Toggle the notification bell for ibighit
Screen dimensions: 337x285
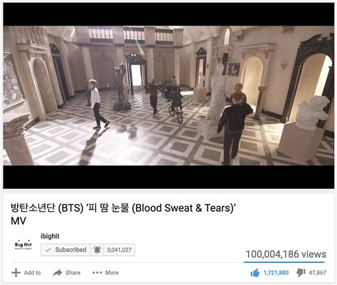97,249
